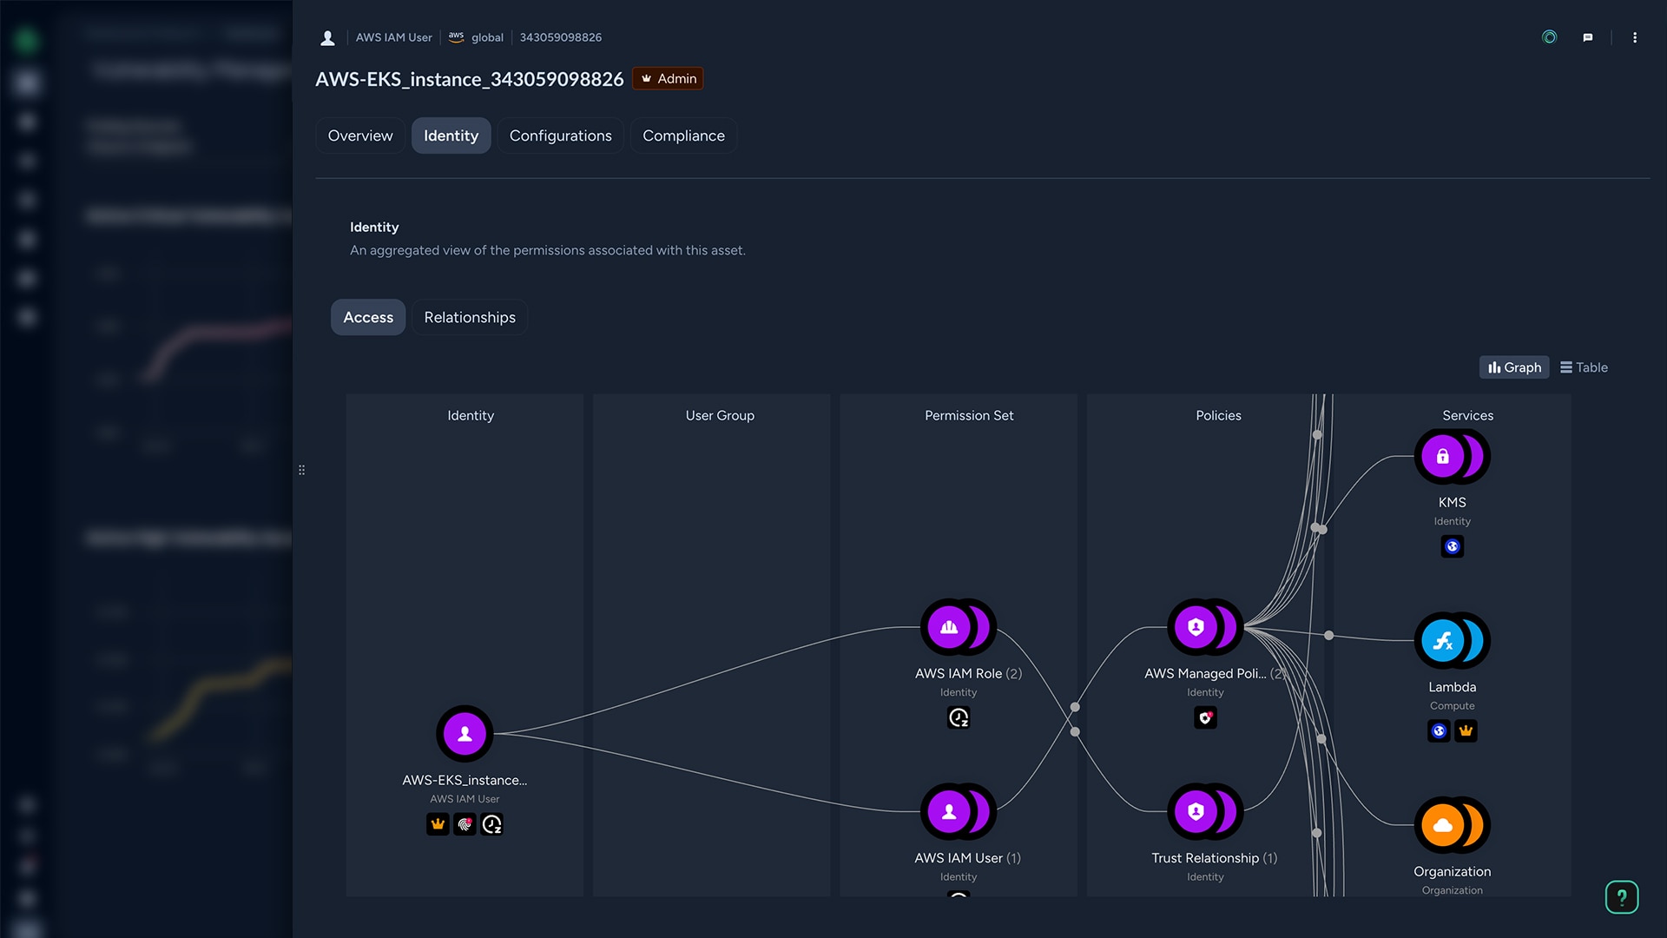Select the Identity tab
Image resolution: width=1667 pixels, height=938 pixels.
click(451, 135)
